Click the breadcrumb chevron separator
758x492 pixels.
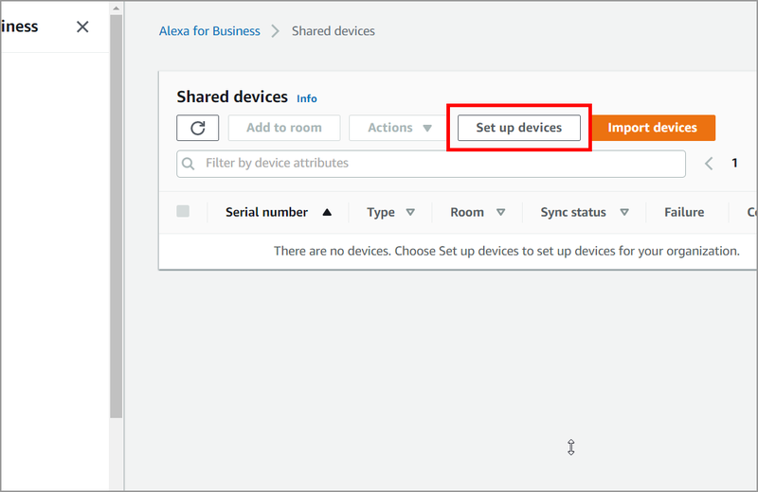(x=276, y=31)
